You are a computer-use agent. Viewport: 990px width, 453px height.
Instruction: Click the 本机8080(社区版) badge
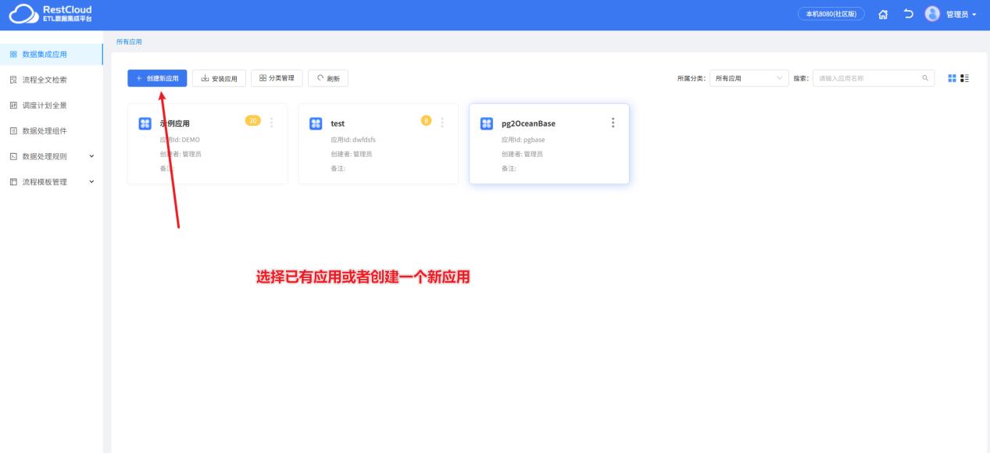pyautogui.click(x=831, y=14)
